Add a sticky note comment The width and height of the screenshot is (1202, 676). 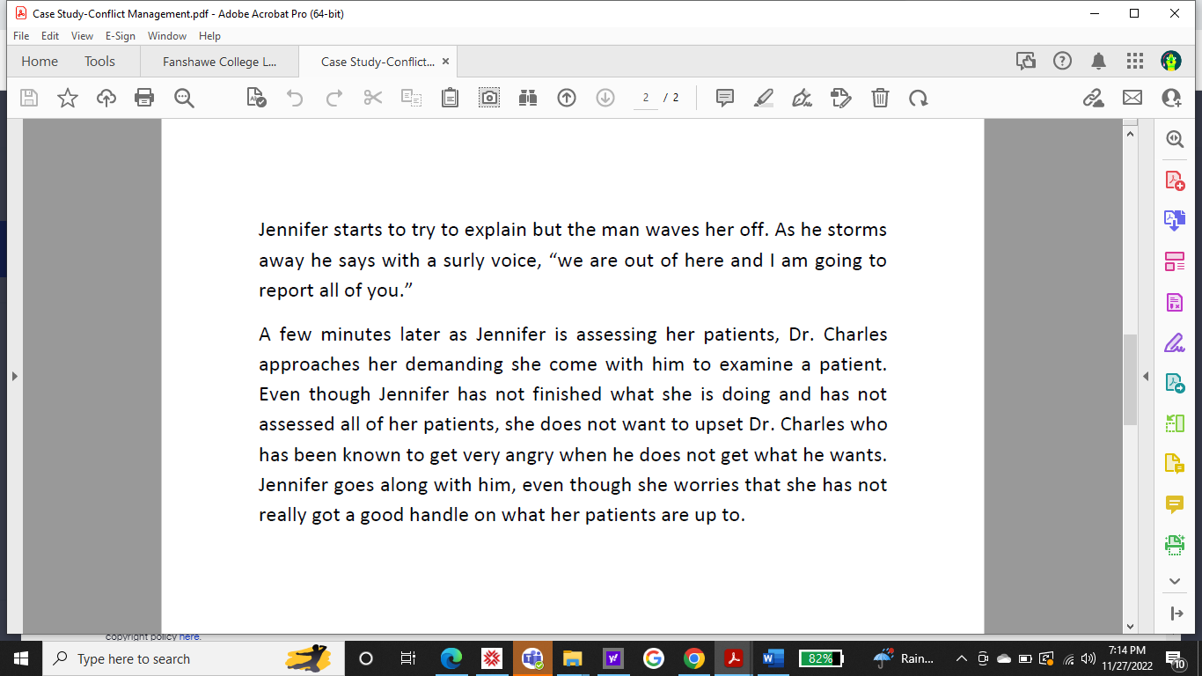[x=724, y=98]
